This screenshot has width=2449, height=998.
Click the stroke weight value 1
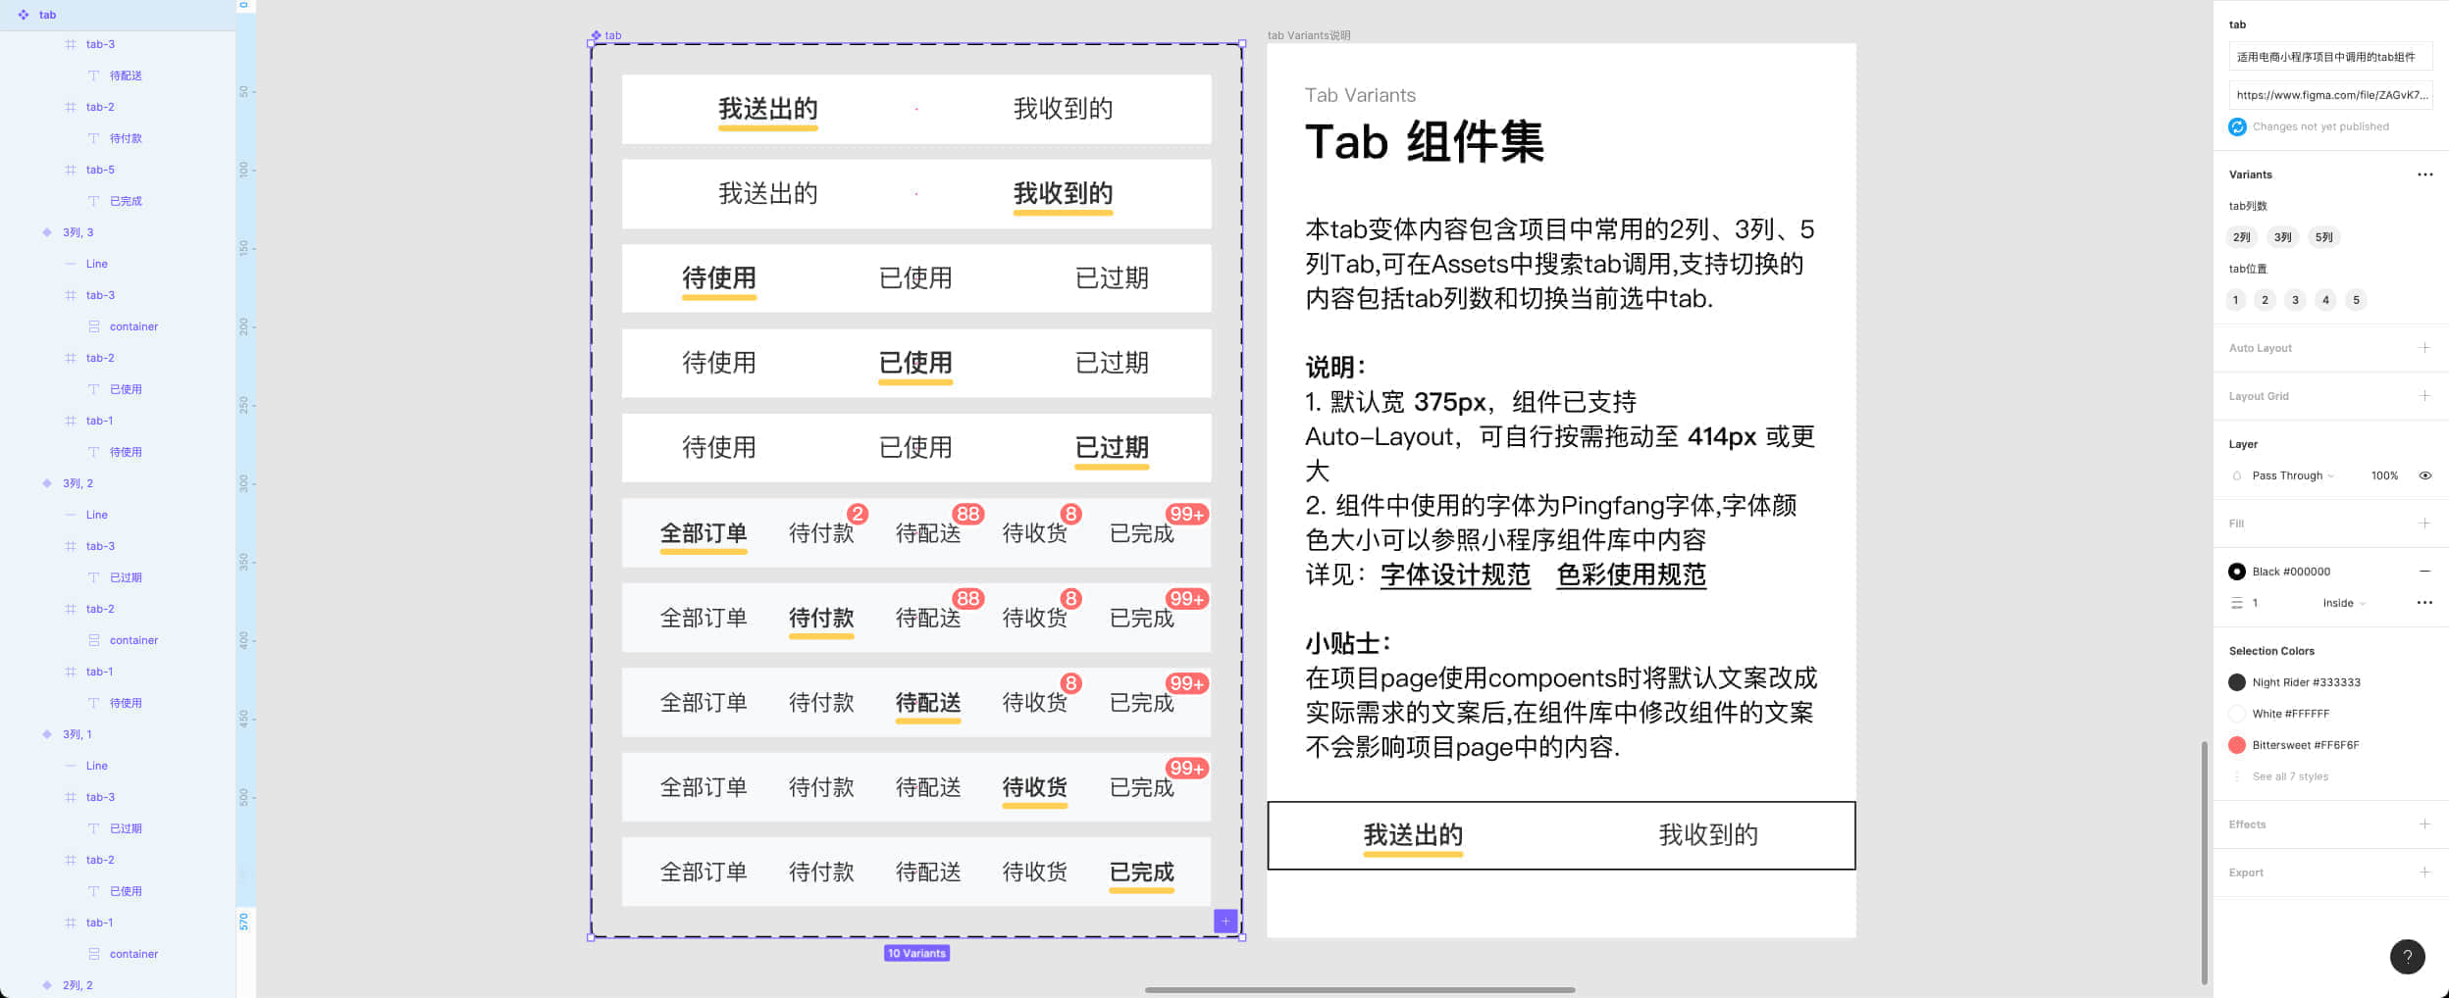[x=2255, y=603]
